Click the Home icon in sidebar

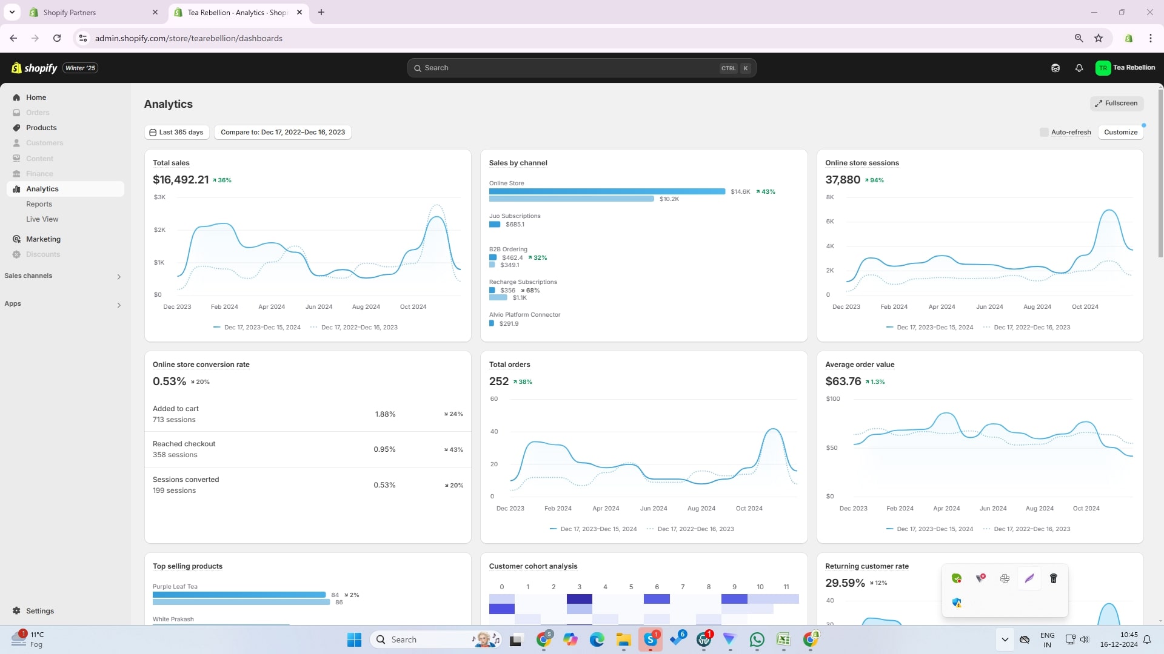(x=16, y=97)
